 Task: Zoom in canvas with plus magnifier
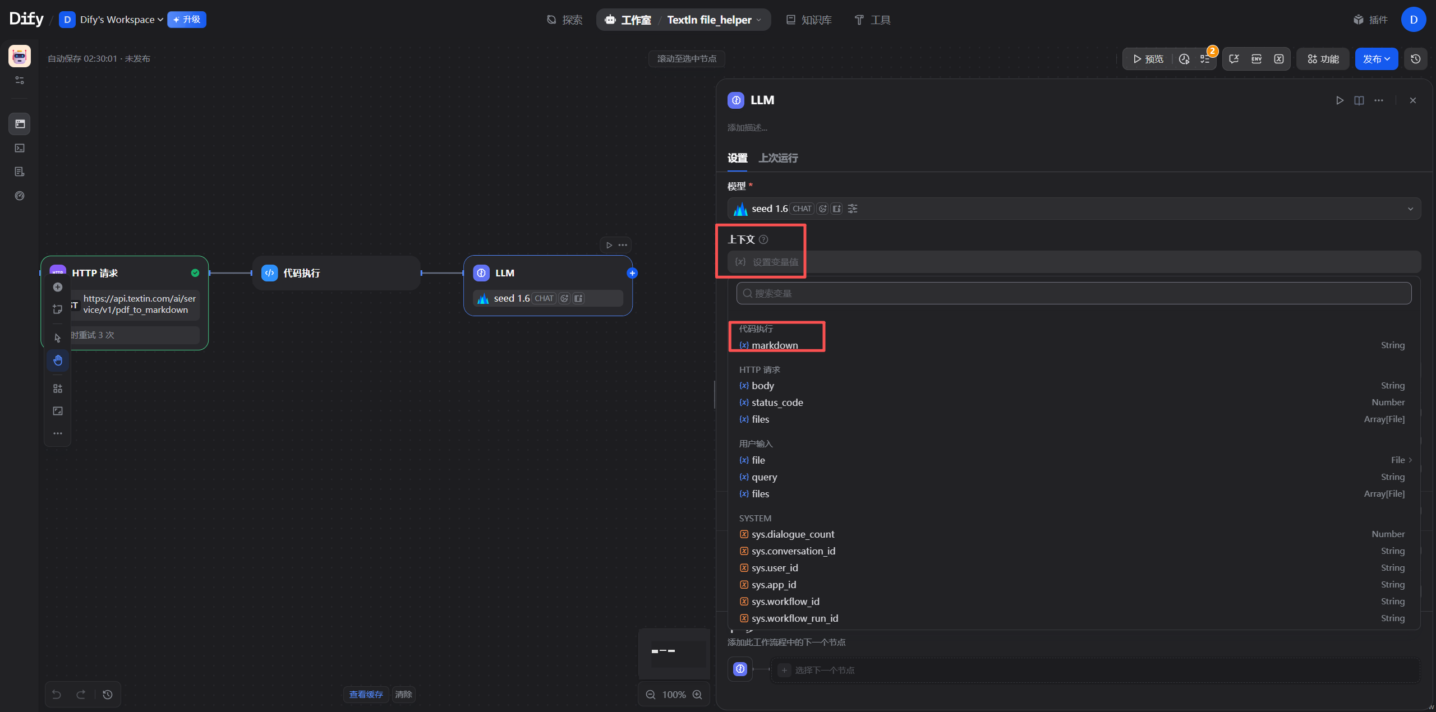click(697, 694)
